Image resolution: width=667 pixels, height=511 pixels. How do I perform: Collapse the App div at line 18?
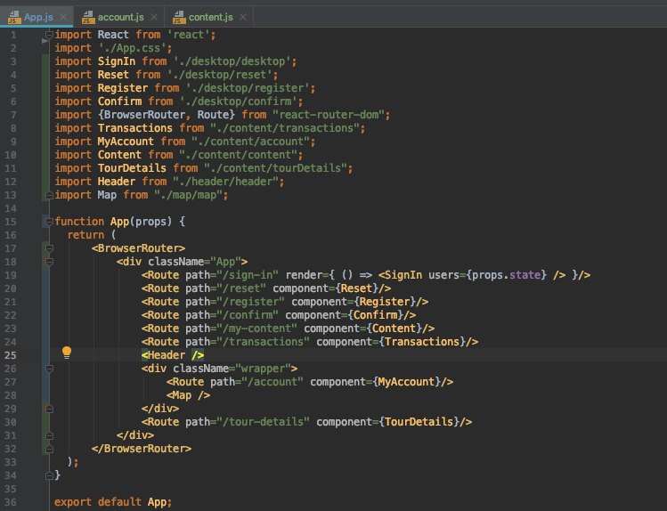[49, 262]
